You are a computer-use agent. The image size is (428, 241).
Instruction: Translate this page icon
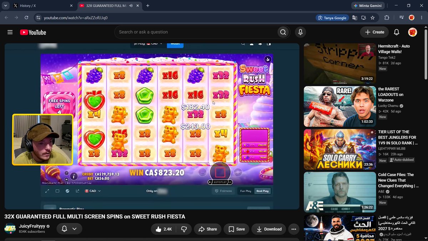pos(355,17)
